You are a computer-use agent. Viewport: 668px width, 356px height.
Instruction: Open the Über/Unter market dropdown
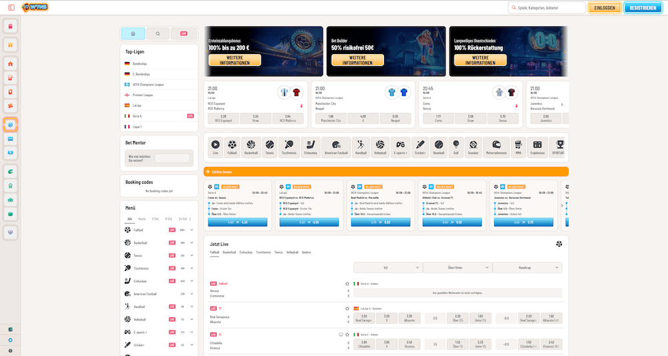458,267
